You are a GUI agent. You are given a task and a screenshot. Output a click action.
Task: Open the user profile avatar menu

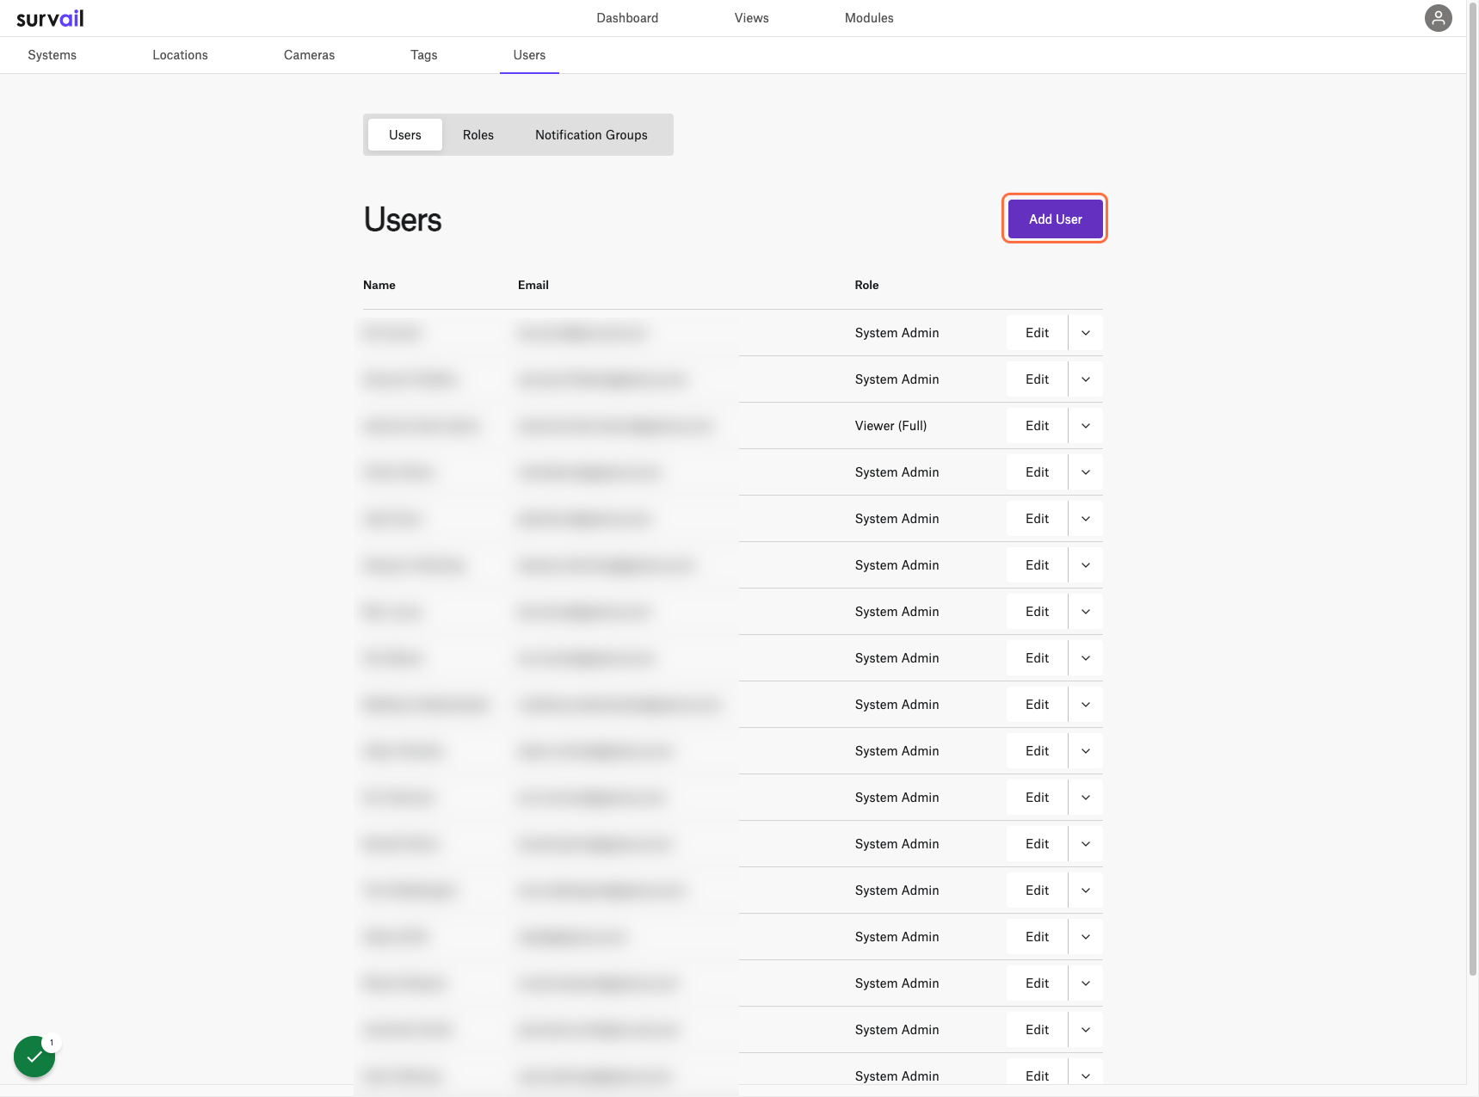(1438, 18)
